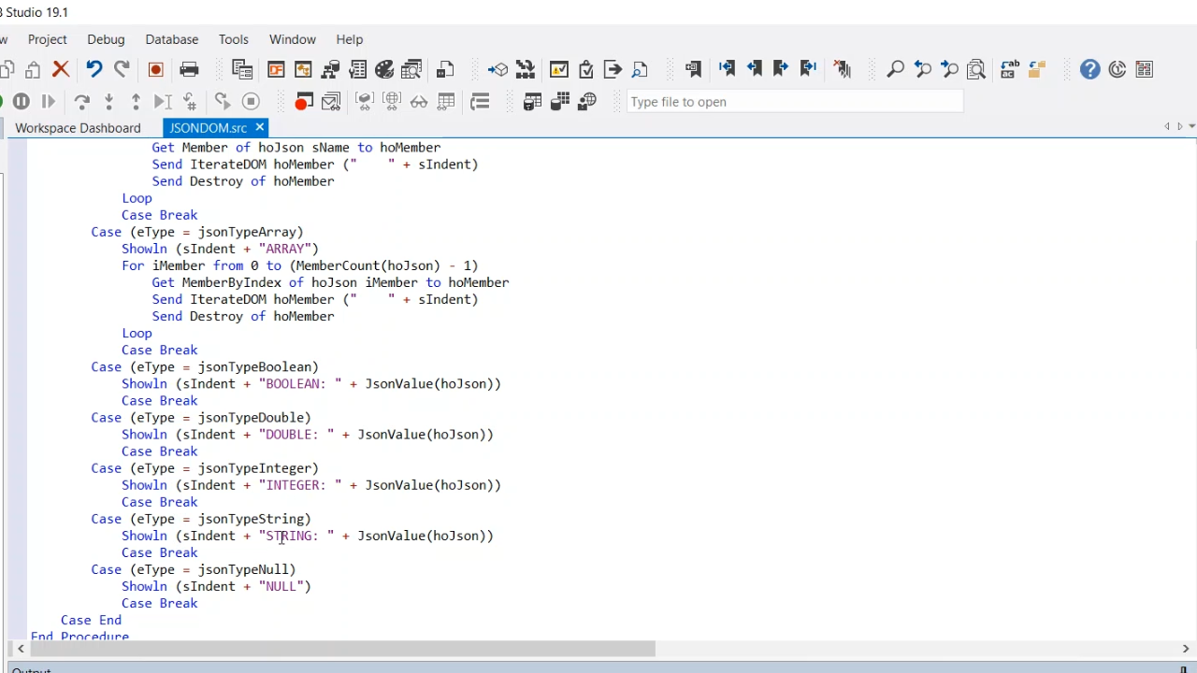Viewport: 1197px width, 673px height.
Task: Click the Pause debugging icon
Action: [x=22, y=101]
